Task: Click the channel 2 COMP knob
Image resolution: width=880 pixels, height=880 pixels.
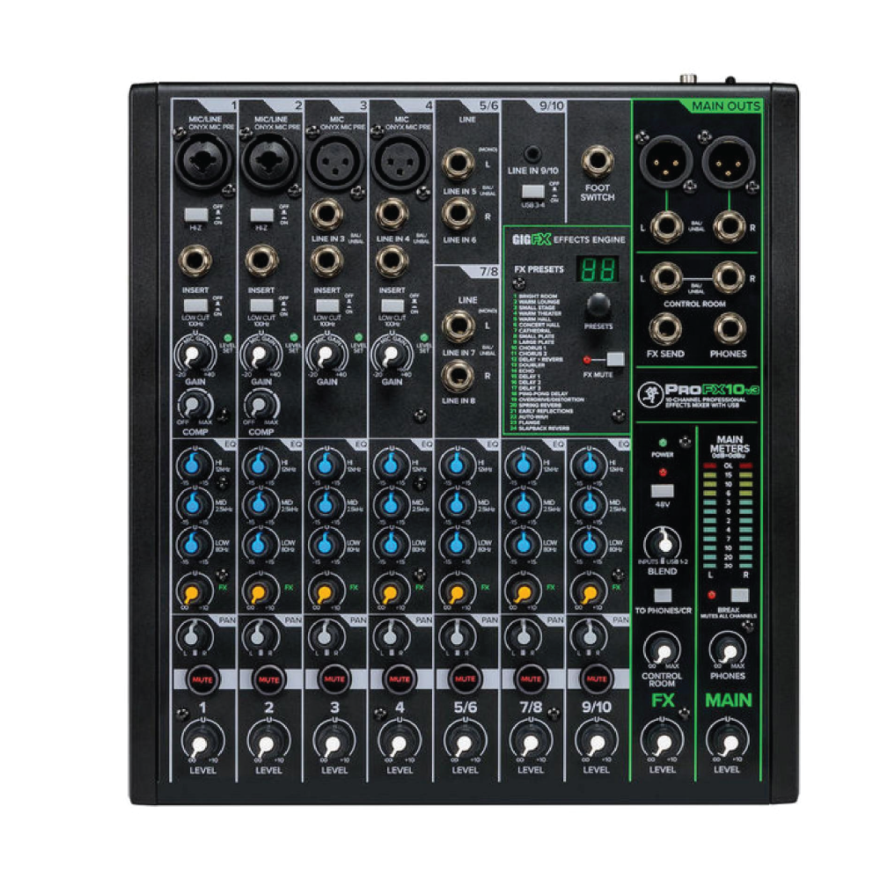Action: pyautogui.click(x=260, y=405)
